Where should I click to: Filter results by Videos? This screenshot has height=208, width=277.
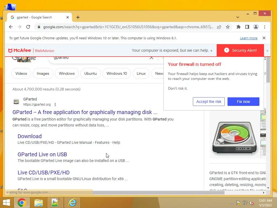click(21, 73)
